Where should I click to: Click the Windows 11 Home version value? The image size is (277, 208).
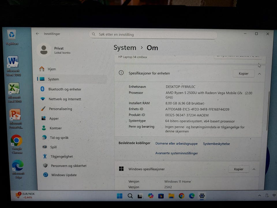(177, 181)
